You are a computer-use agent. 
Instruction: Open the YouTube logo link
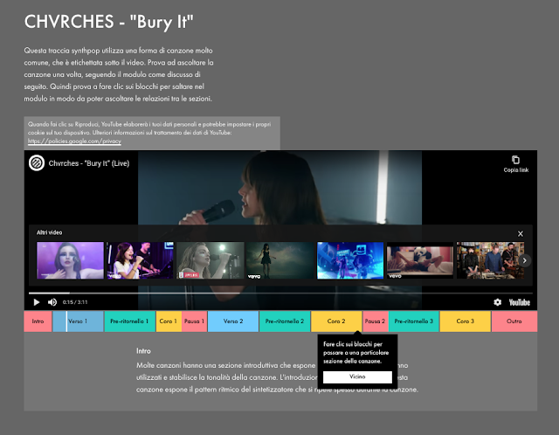[520, 302]
